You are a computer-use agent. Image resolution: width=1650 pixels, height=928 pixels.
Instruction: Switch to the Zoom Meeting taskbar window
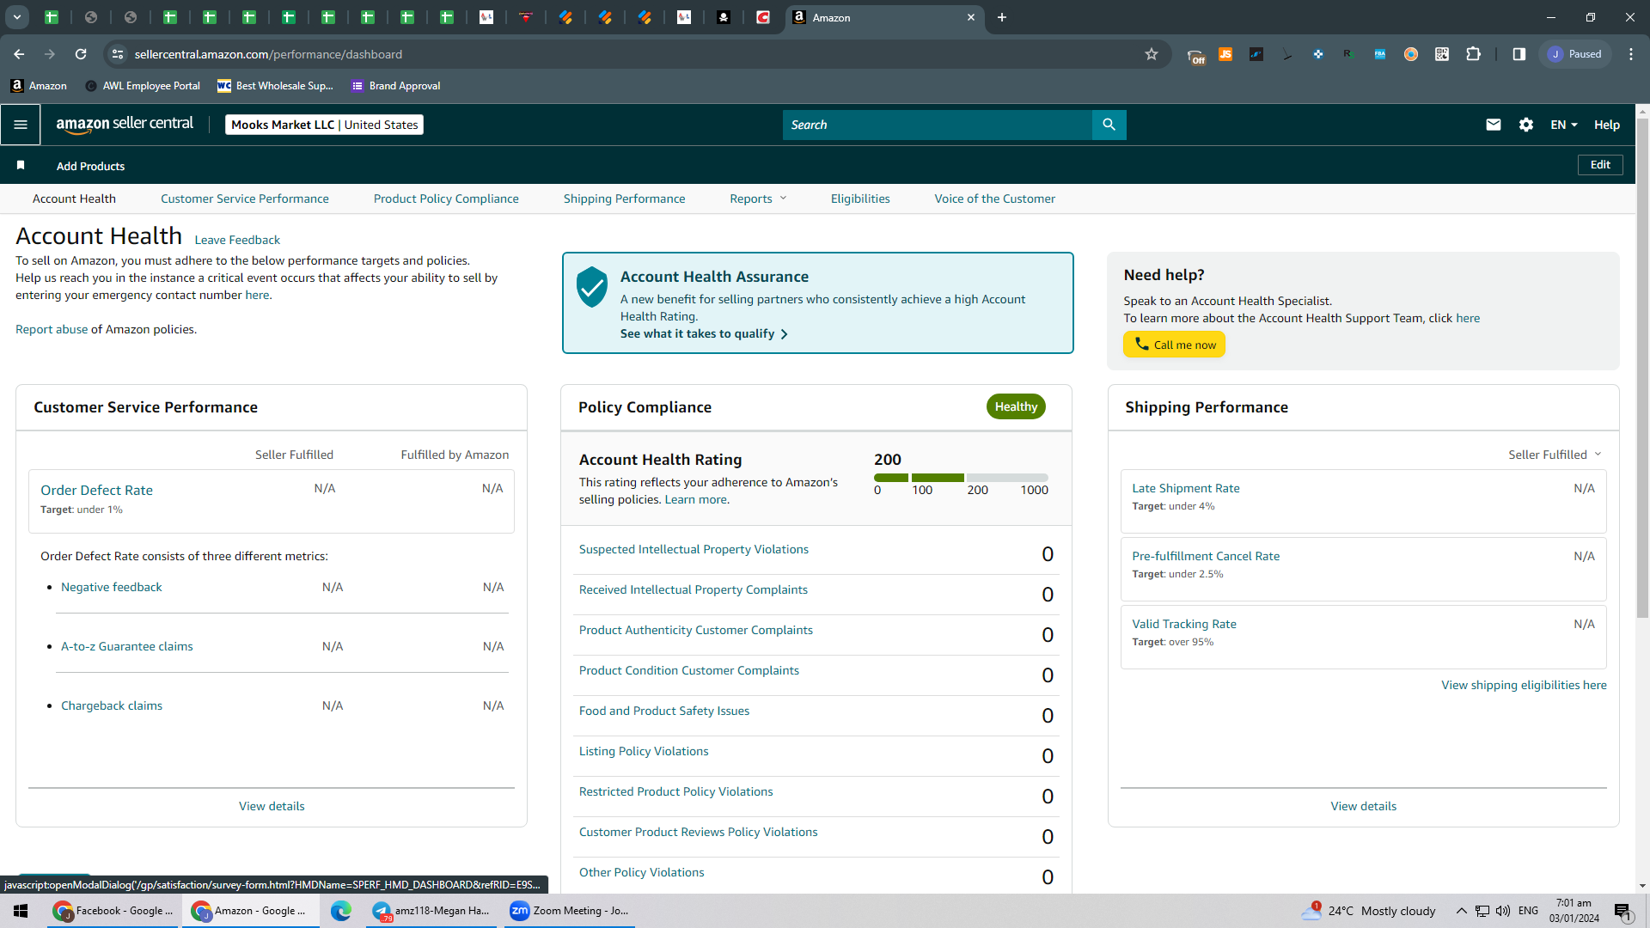click(x=569, y=911)
